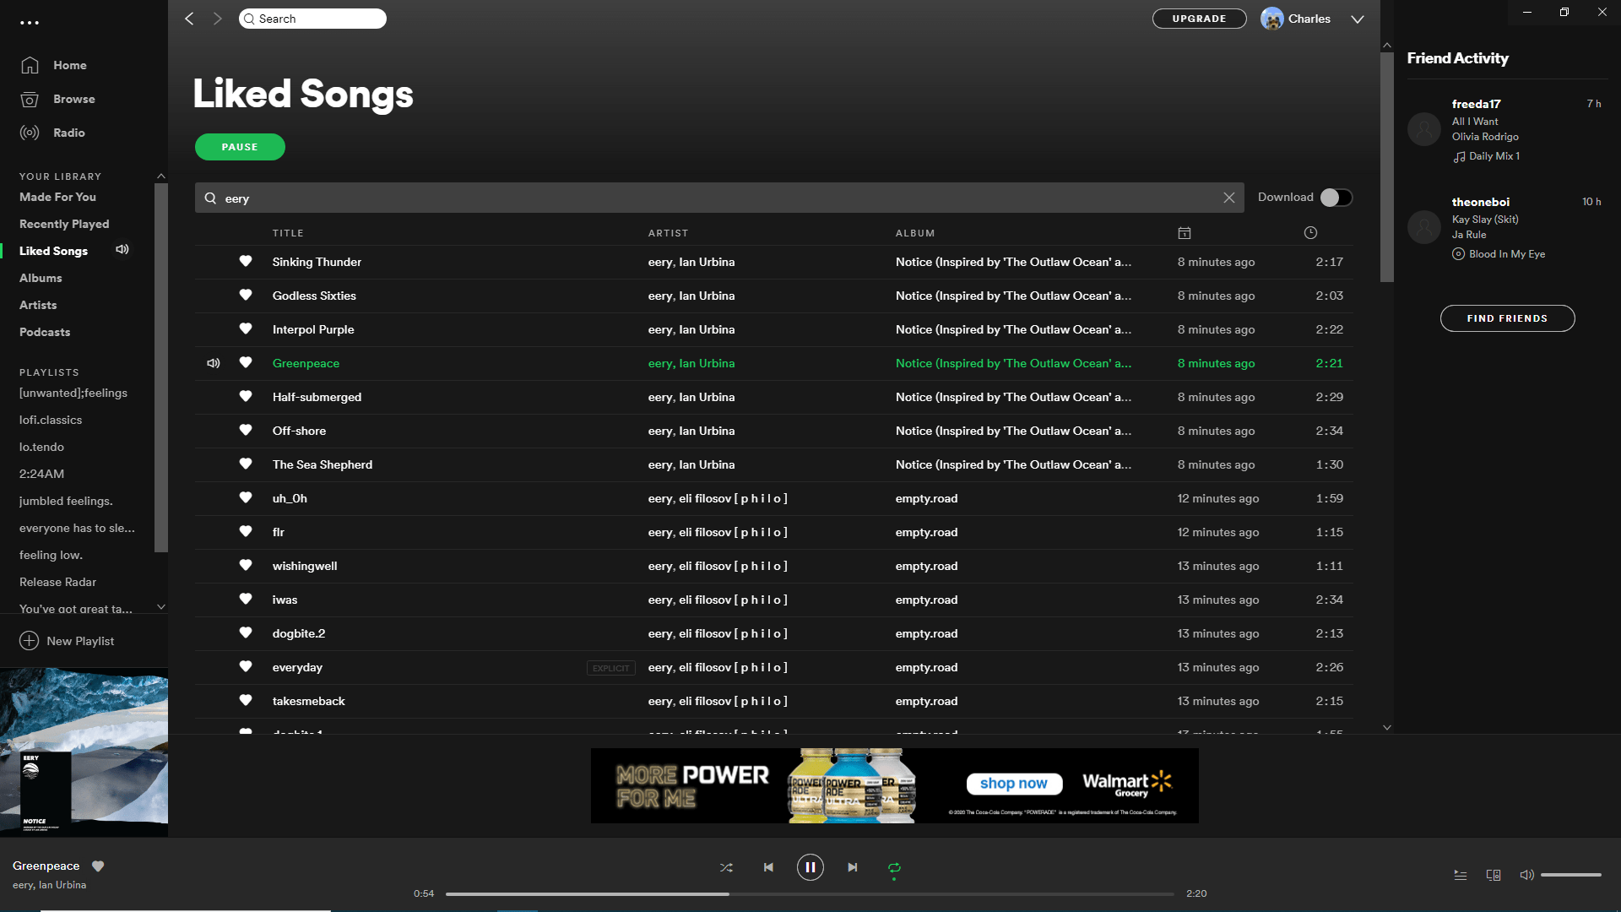Toggle the heart on Half-submerged
This screenshot has width=1621, height=912.
[x=246, y=396]
